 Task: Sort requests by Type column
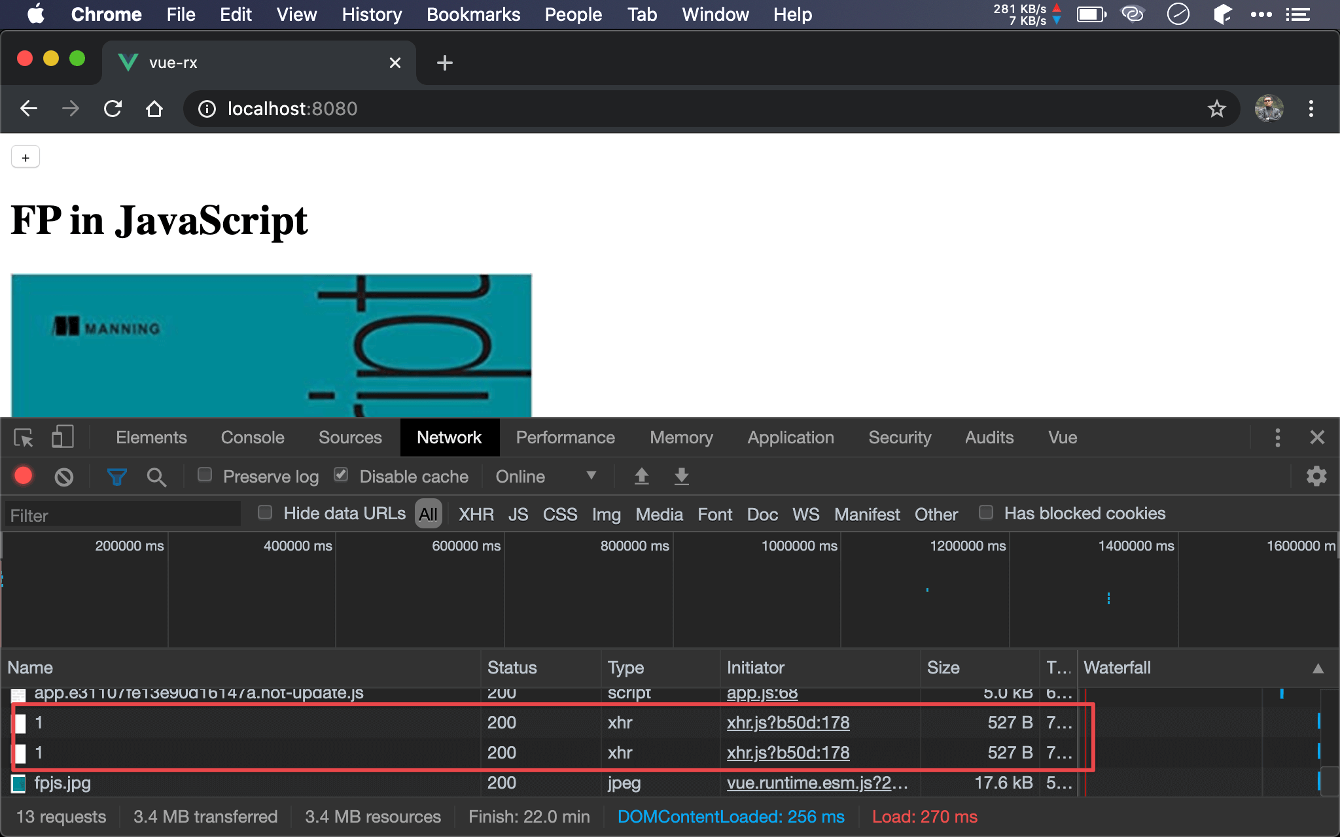(660, 668)
